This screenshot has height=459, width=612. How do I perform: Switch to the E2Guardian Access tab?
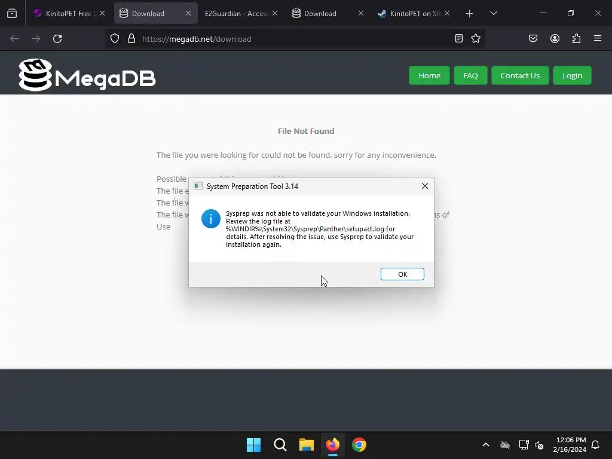pyautogui.click(x=236, y=13)
